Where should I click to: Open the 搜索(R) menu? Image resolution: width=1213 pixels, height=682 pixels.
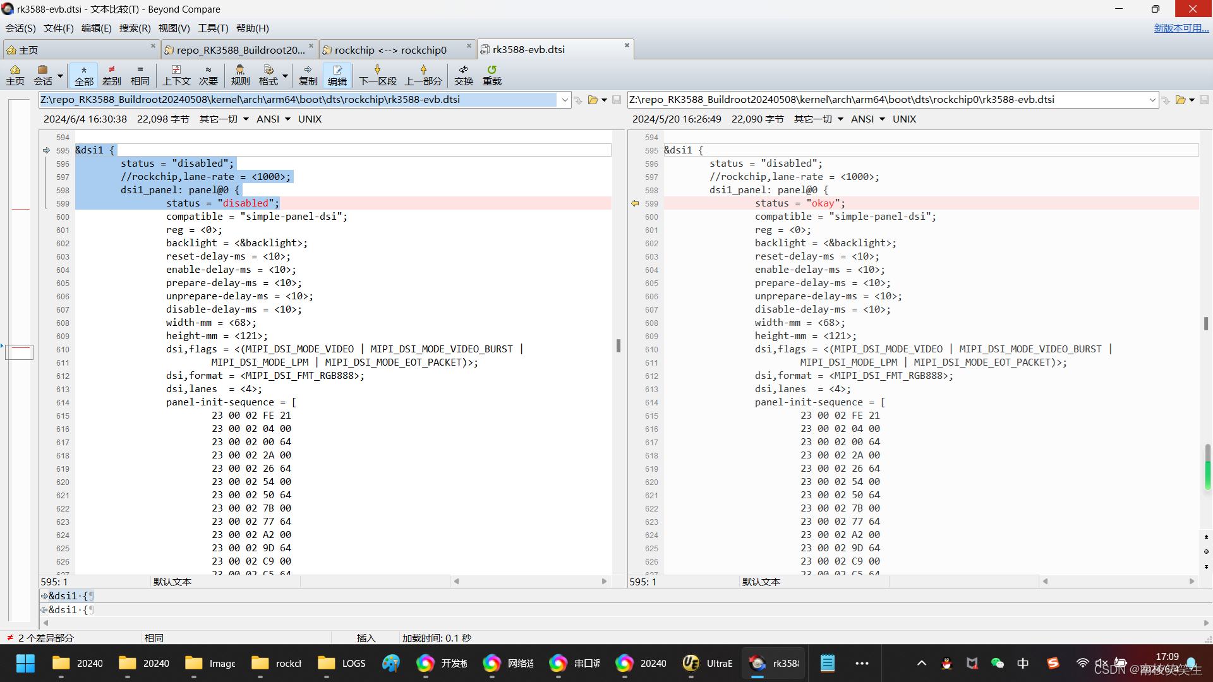[135, 28]
